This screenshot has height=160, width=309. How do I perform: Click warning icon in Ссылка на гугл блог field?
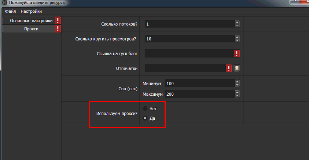tap(237, 54)
